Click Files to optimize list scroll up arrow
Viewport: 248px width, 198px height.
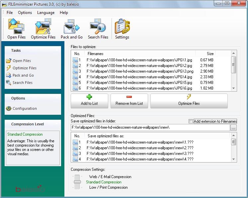234,53
